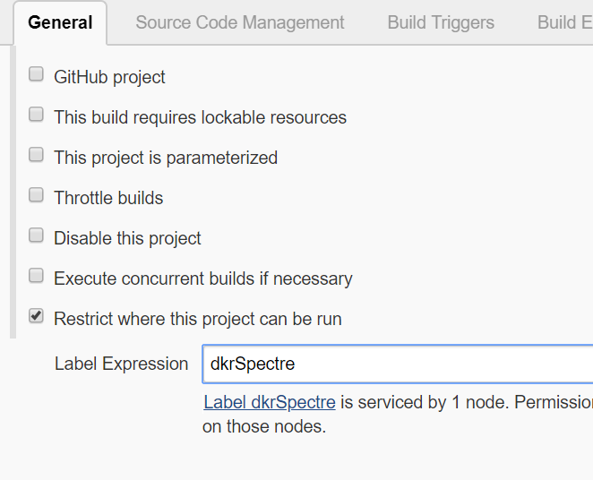Viewport: 593px width, 480px height.
Task: Open the Source Code Management tab
Action: pyautogui.click(x=239, y=22)
